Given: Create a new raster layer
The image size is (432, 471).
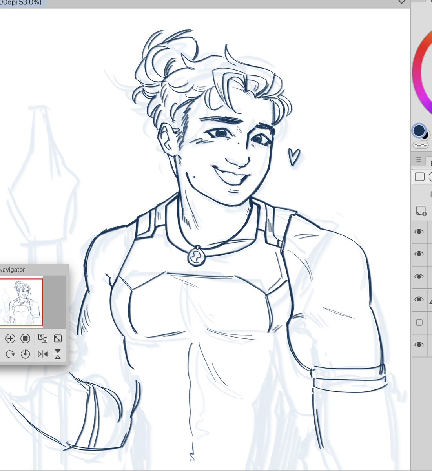Looking at the screenshot, I should click(x=421, y=211).
